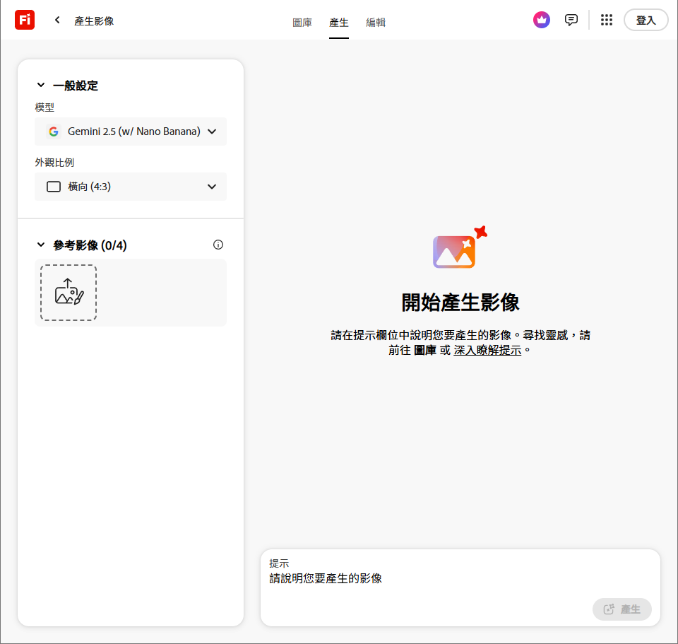
Task: Open the 深入瞭解提示 link
Action: pyautogui.click(x=487, y=350)
